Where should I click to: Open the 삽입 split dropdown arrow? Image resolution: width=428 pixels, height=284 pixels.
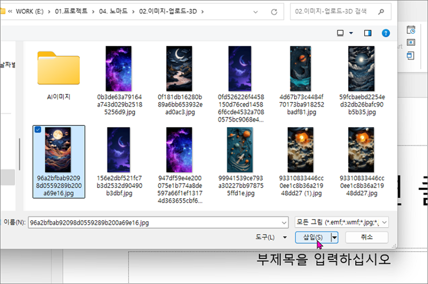[x=335, y=237]
